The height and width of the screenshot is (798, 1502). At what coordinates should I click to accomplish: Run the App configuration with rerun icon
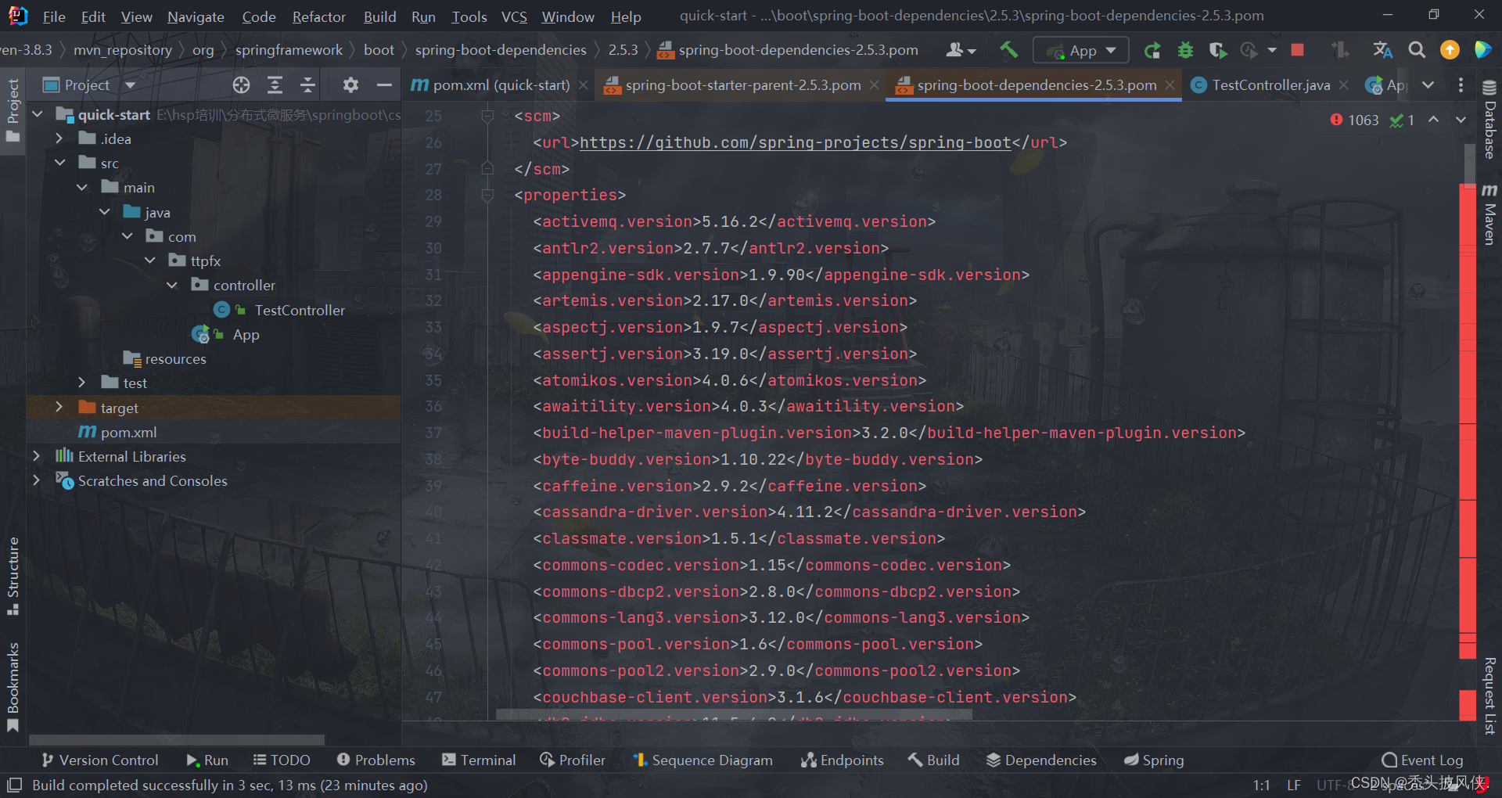(x=1152, y=51)
